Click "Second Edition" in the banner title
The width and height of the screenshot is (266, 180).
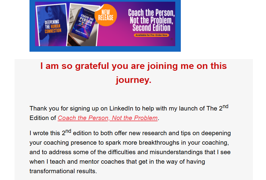coord(151,28)
